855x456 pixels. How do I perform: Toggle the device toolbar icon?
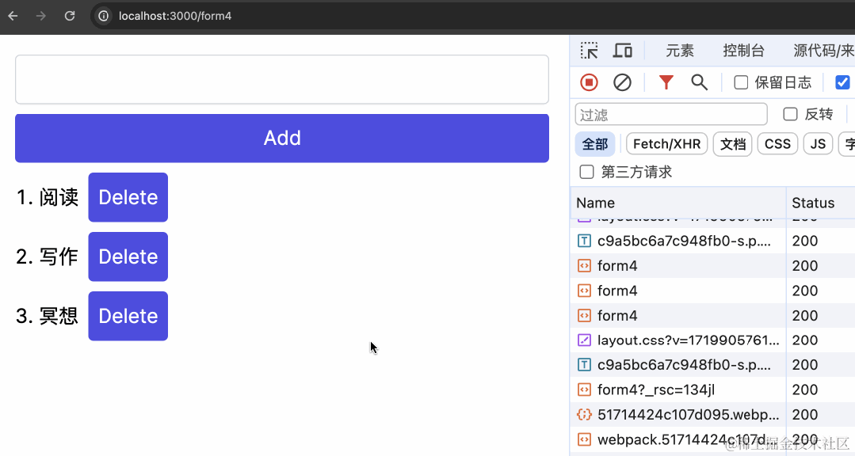(x=622, y=51)
